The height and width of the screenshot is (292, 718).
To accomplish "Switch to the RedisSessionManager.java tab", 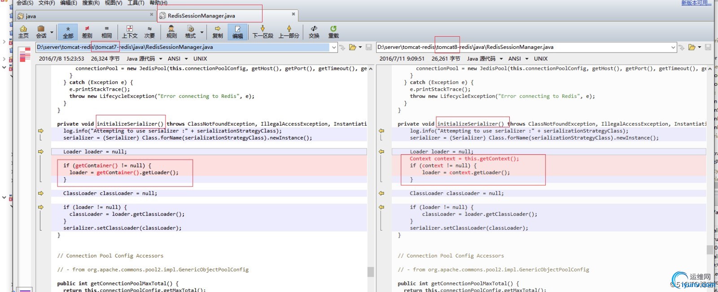I will pyautogui.click(x=228, y=16).
